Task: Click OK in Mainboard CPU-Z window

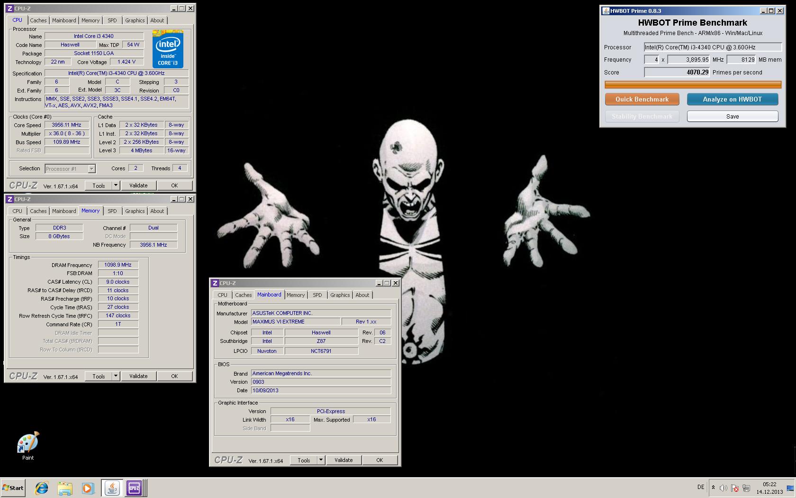Action: [380, 460]
